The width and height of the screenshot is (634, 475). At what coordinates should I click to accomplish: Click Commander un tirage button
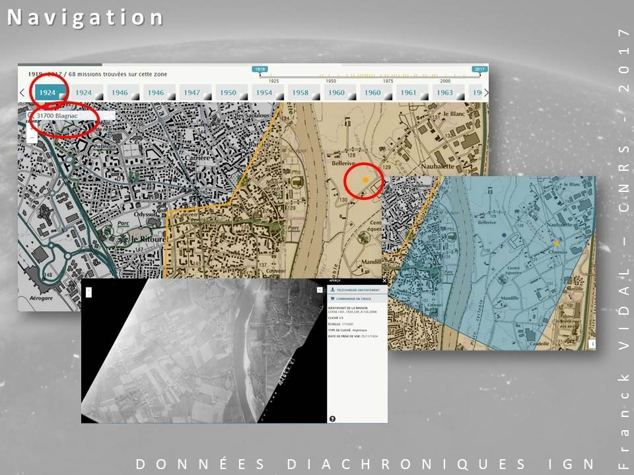357,298
